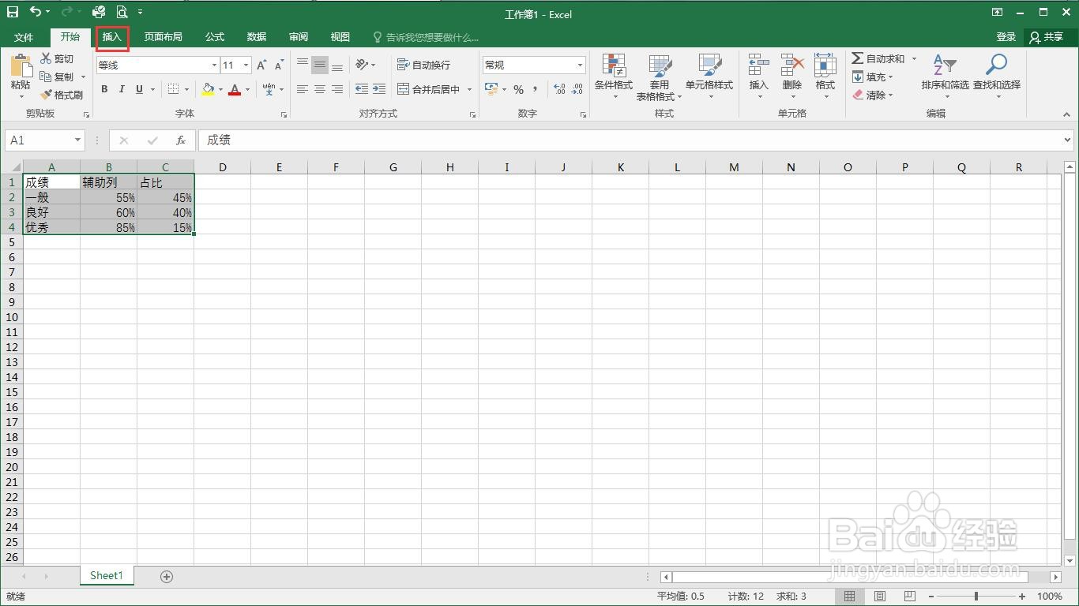Align cell text left
This screenshot has width=1079, height=606.
pyautogui.click(x=303, y=89)
